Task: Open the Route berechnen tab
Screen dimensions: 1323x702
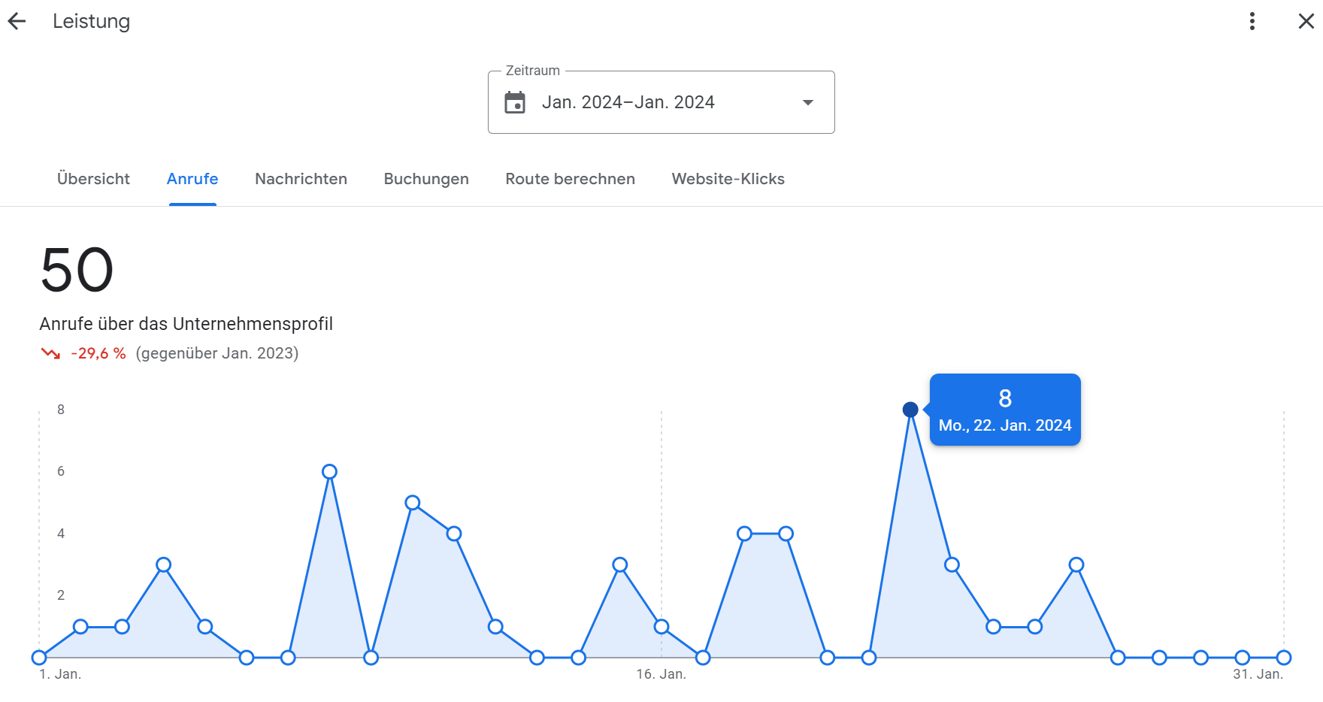Action: pos(570,179)
